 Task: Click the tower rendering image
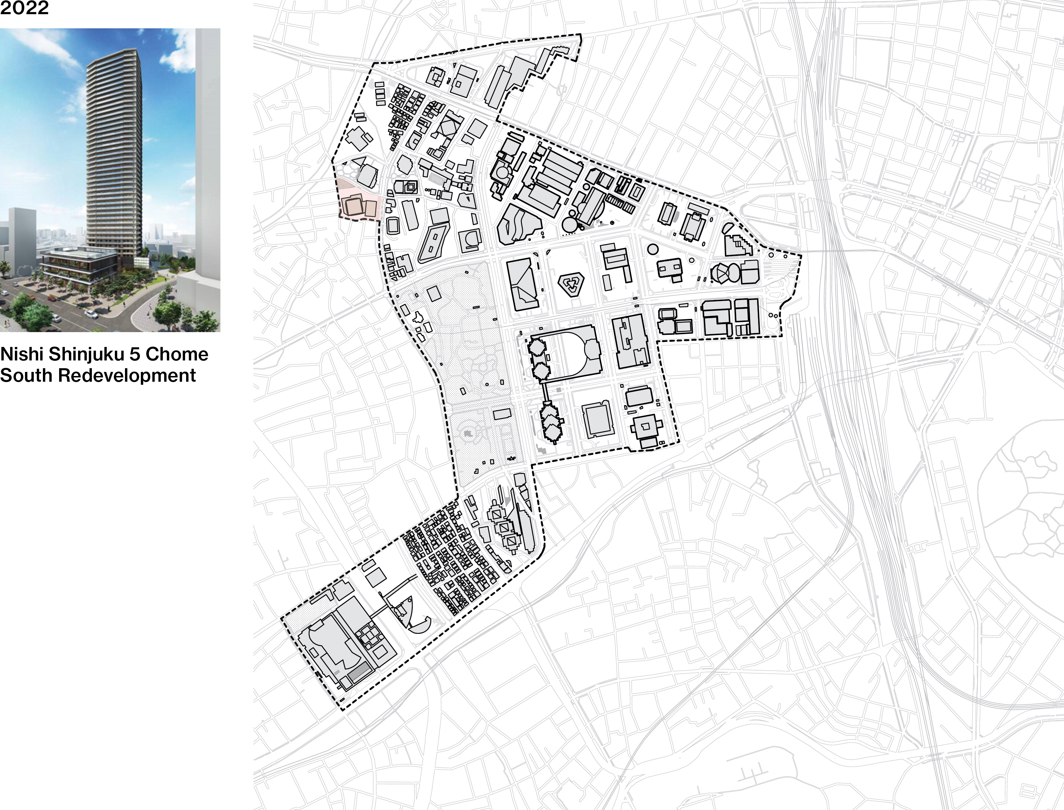(110, 180)
